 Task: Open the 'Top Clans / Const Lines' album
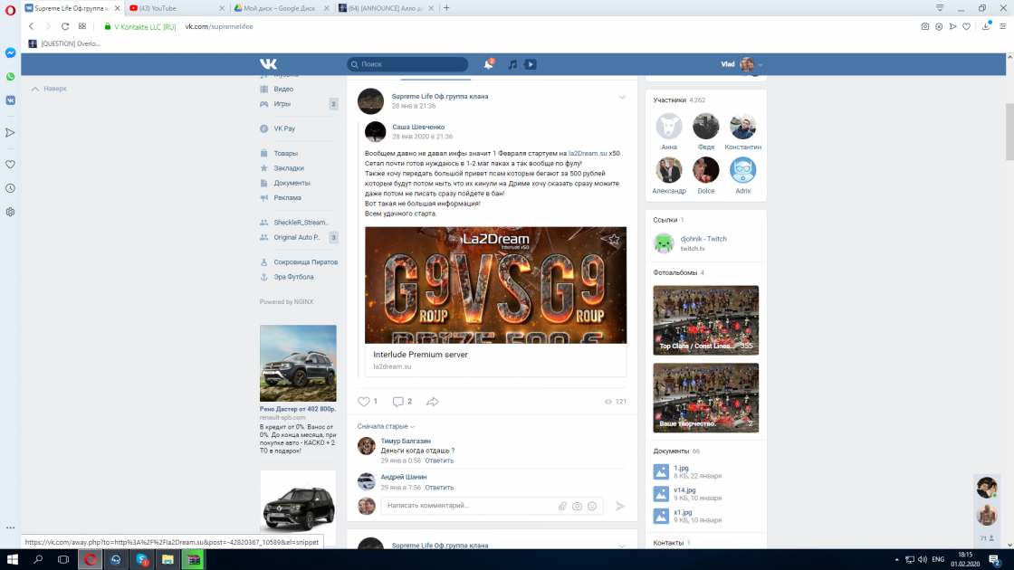click(705, 319)
